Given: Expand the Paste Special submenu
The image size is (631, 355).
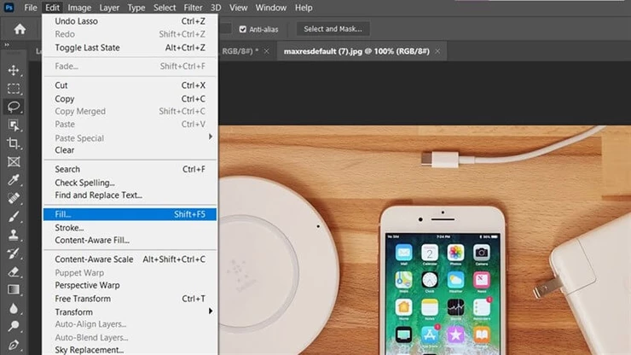Looking at the screenshot, I should 210,137.
